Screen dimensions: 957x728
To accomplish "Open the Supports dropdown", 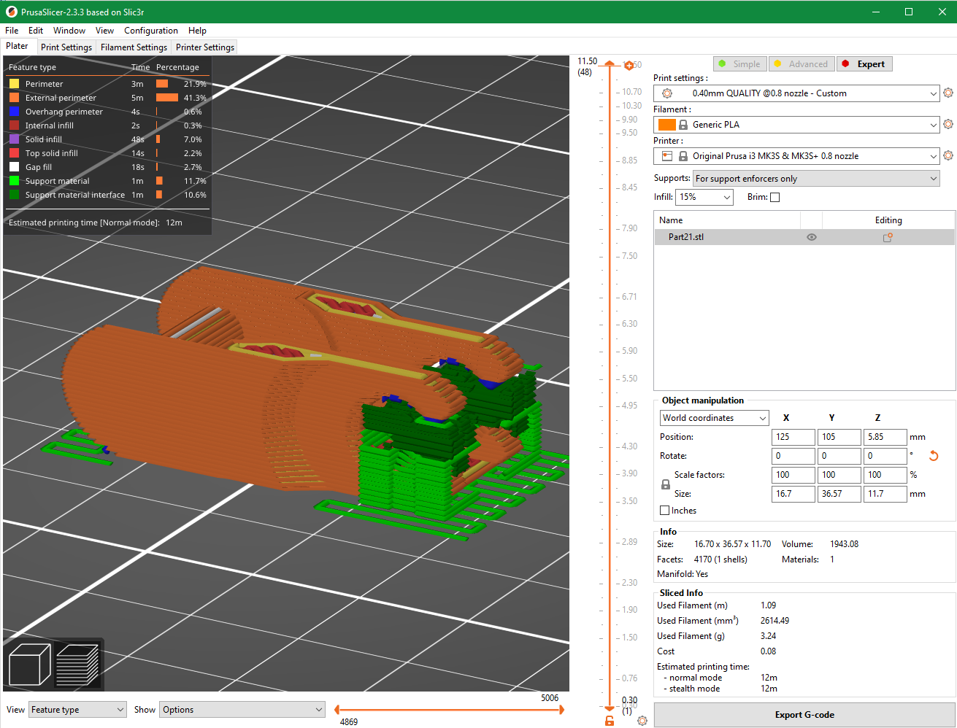I will (x=816, y=179).
